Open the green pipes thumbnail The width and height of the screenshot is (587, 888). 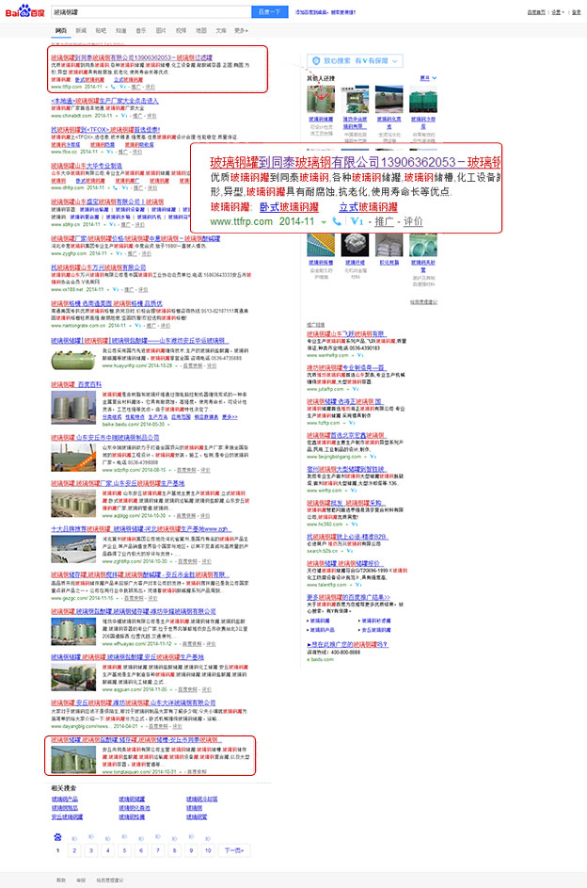click(x=422, y=245)
